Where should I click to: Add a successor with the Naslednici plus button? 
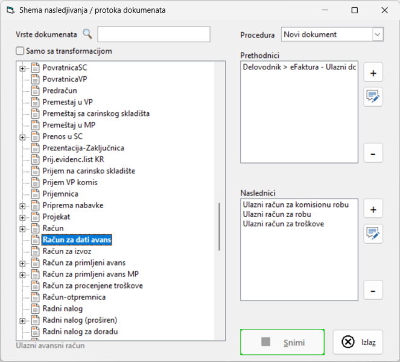pos(373,209)
